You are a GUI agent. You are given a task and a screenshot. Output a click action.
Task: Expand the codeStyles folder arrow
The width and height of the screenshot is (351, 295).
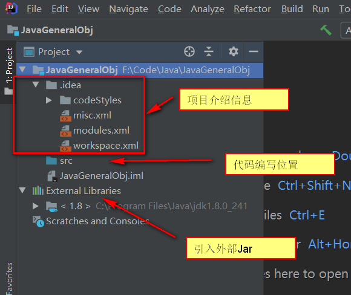[49, 100]
